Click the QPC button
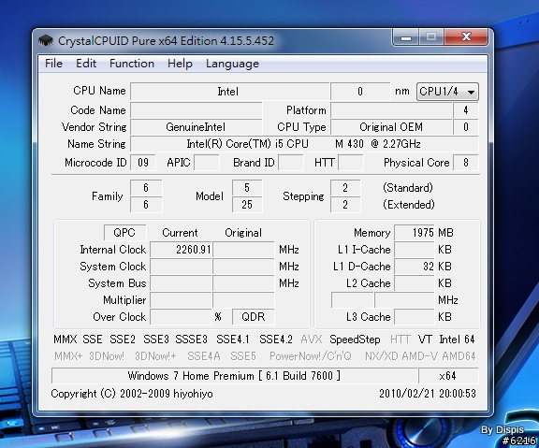 point(124,233)
